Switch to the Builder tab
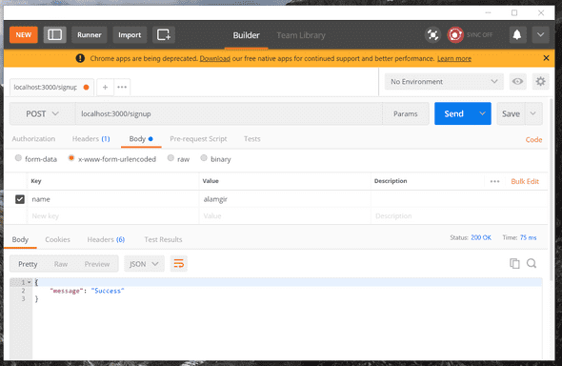The height and width of the screenshot is (366, 562). (x=247, y=35)
